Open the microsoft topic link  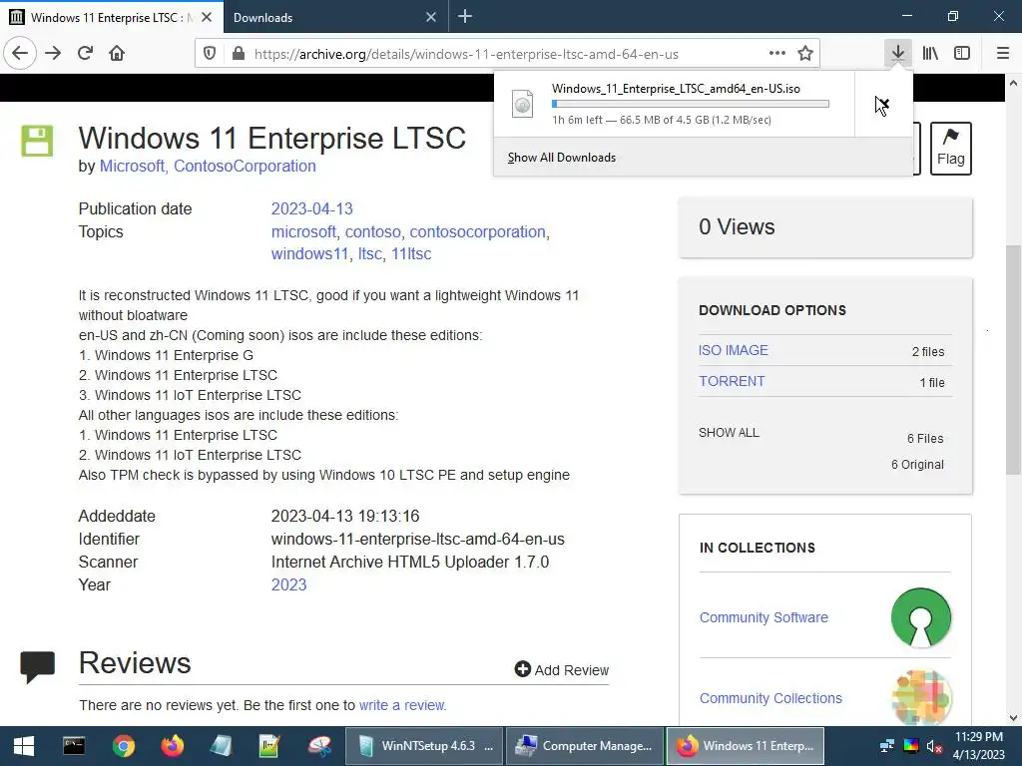(303, 231)
